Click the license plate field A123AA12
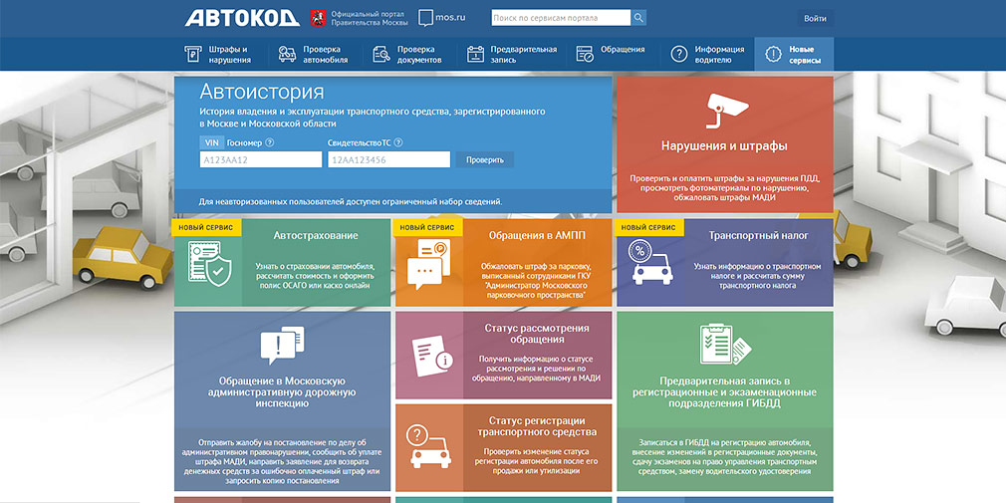Image resolution: width=1006 pixels, height=503 pixels. click(x=261, y=159)
